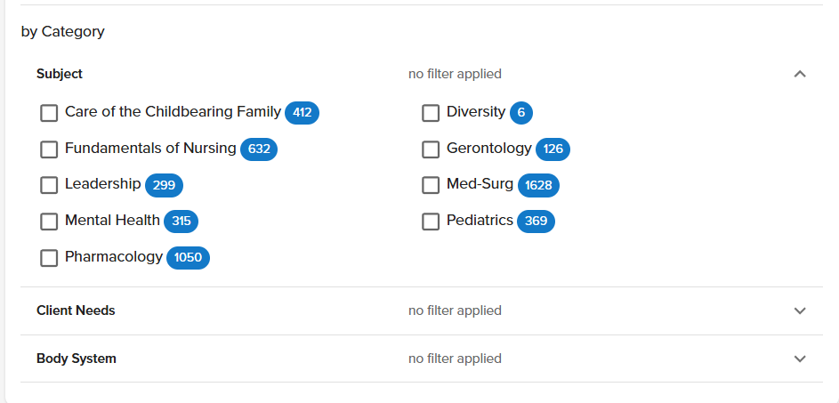Click the Subject section header

pos(60,74)
